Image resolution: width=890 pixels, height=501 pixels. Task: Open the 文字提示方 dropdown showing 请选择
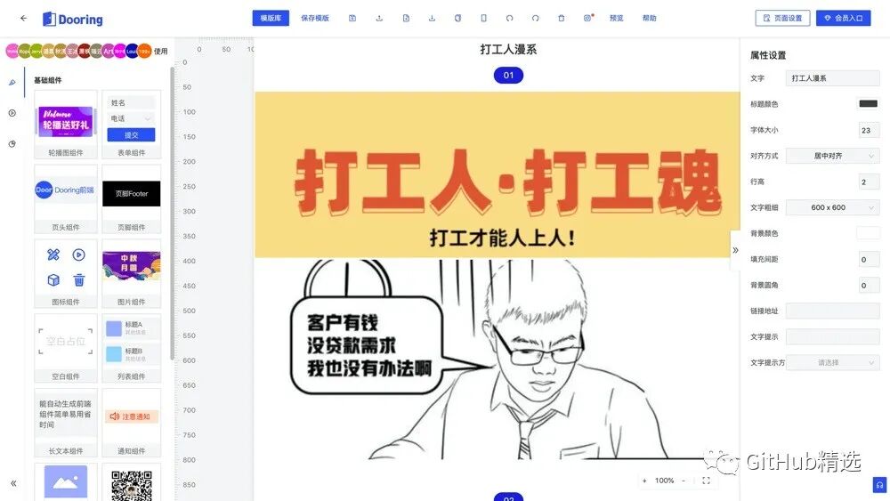(x=833, y=362)
